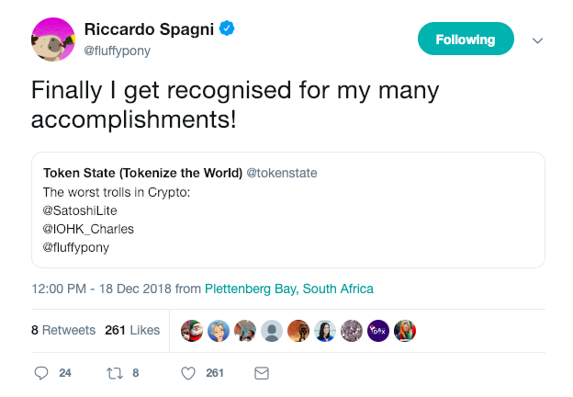Like the tweet with the heart icon

188,373
